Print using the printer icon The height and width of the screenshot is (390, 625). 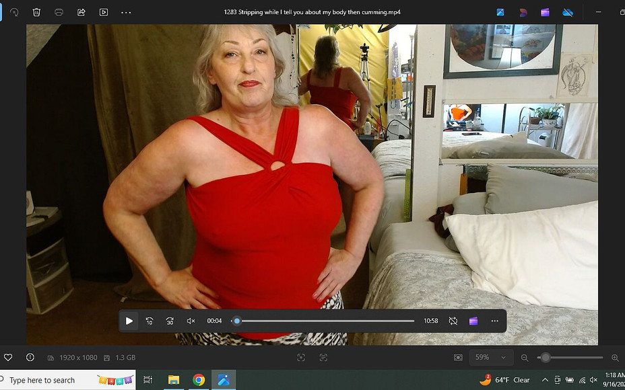59,12
